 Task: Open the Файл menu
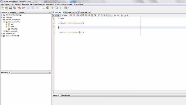click(2, 4)
